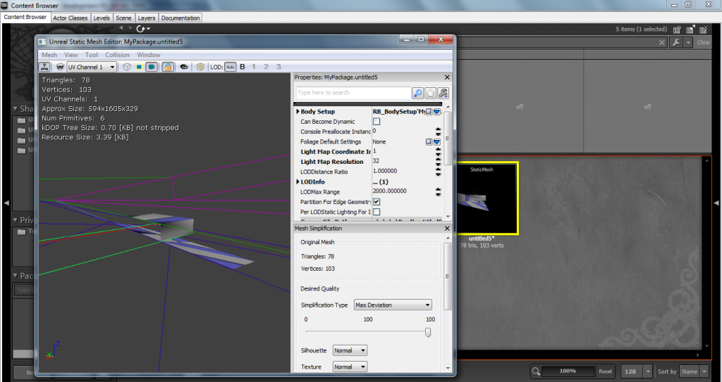Screen dimensions: 722x382
Task: Toggle the wireframe cube view icon
Action: [x=127, y=67]
